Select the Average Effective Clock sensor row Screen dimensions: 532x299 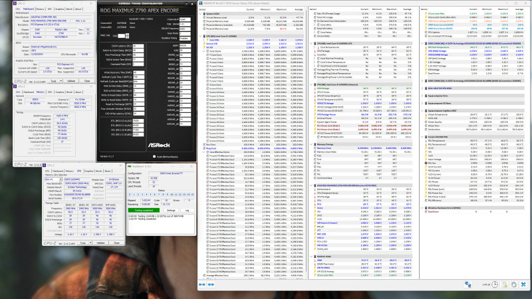[x=254, y=275]
